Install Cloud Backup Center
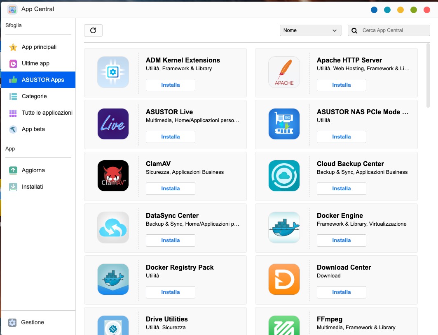This screenshot has width=438, height=335. coord(341,189)
